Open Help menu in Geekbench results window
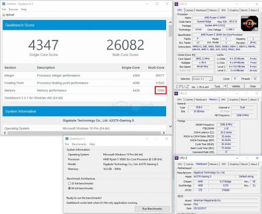Image resolution: width=262 pixels, height=214 pixels. point(24,9)
